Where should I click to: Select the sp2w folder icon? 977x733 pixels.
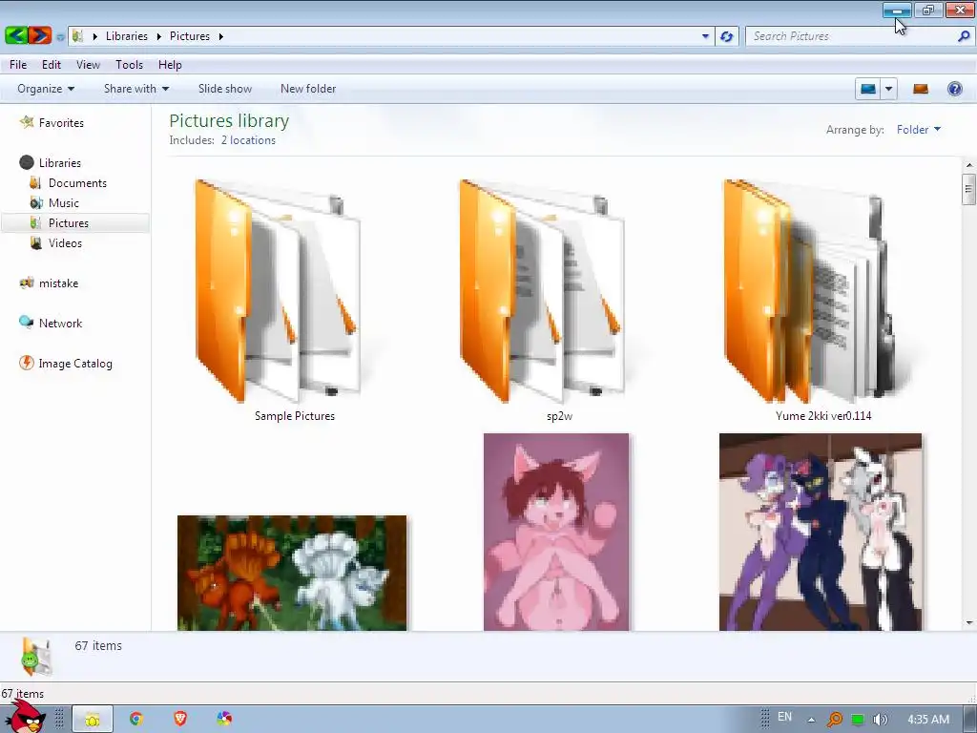[543, 291]
